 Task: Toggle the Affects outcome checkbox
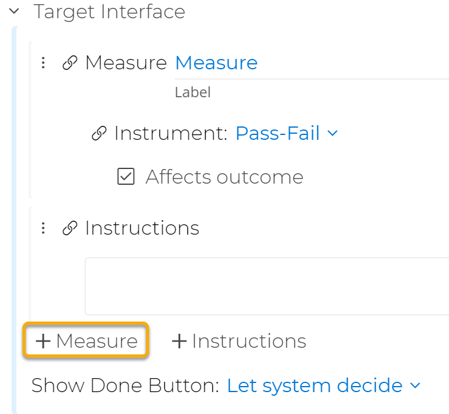tap(125, 177)
